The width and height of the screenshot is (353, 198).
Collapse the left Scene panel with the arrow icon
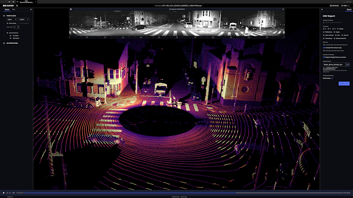pyautogui.click(x=31, y=9)
